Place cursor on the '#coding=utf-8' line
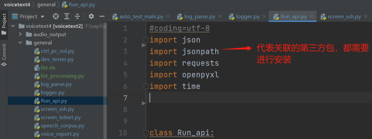Viewport: 372px width, 139px height. [179, 29]
